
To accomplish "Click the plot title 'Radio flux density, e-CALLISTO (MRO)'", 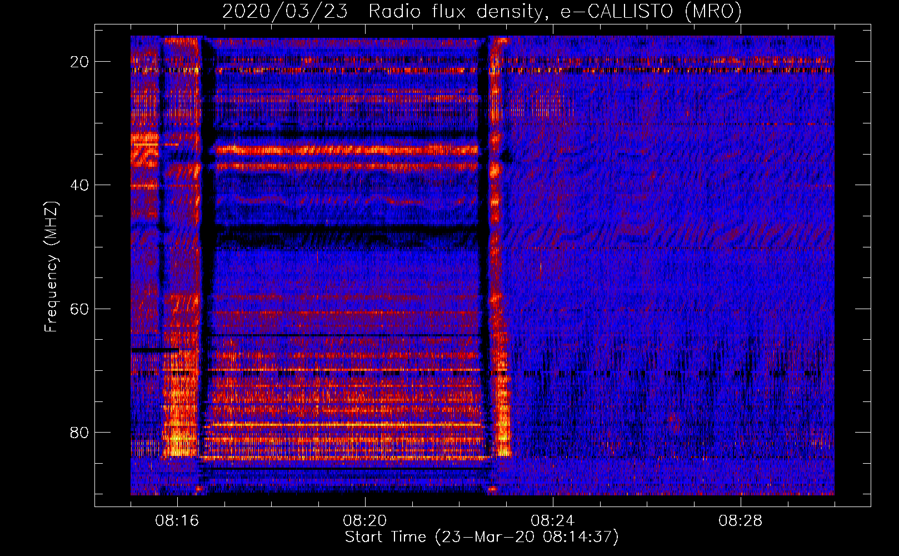I will coord(555,11).
